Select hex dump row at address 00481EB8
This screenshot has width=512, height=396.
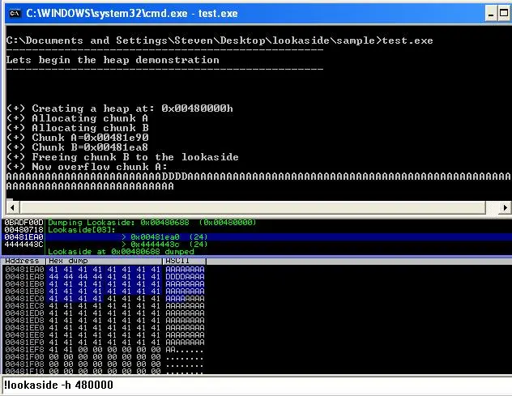tap(105, 292)
